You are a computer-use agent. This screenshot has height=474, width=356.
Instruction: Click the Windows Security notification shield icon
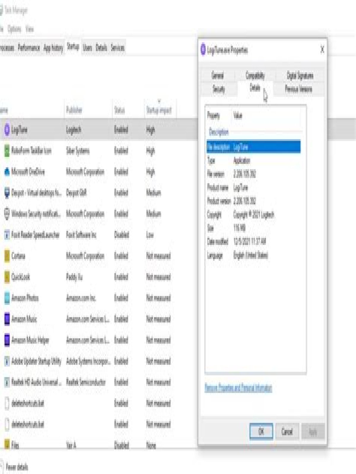7,214
